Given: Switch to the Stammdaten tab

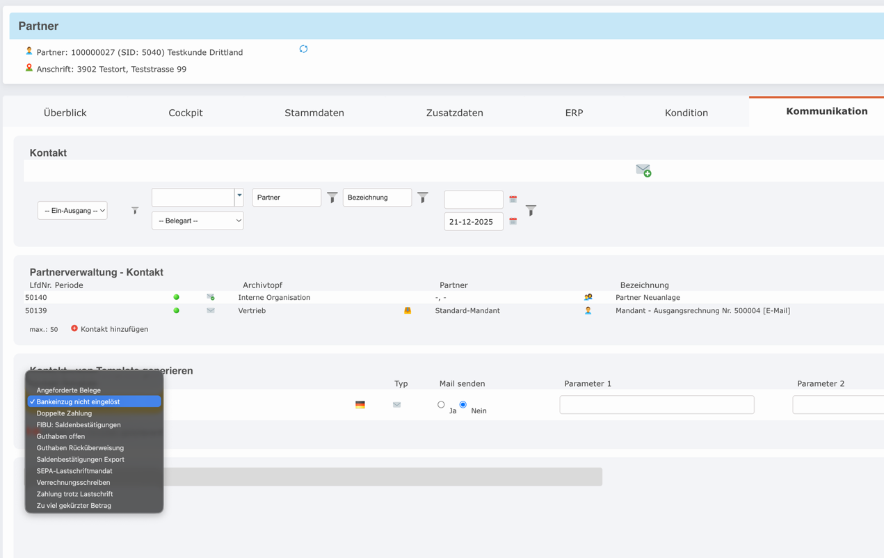Looking at the screenshot, I should click(x=314, y=113).
